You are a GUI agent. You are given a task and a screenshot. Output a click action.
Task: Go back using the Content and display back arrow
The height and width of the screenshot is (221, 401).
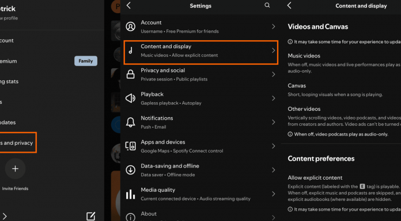pyautogui.click(x=289, y=5)
